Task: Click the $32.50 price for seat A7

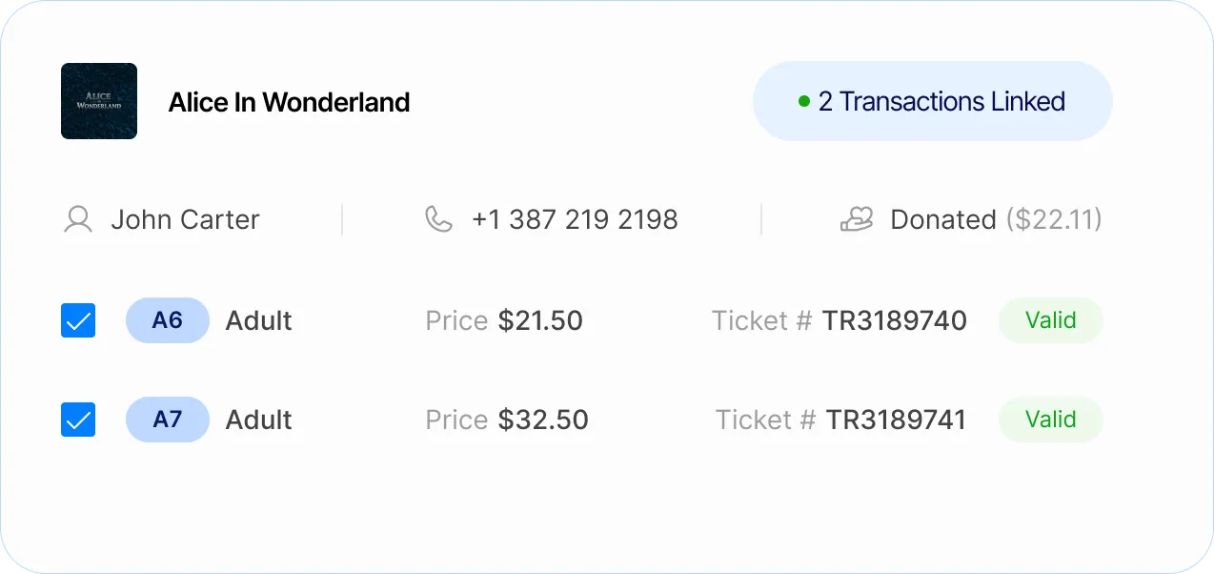Action: [543, 420]
